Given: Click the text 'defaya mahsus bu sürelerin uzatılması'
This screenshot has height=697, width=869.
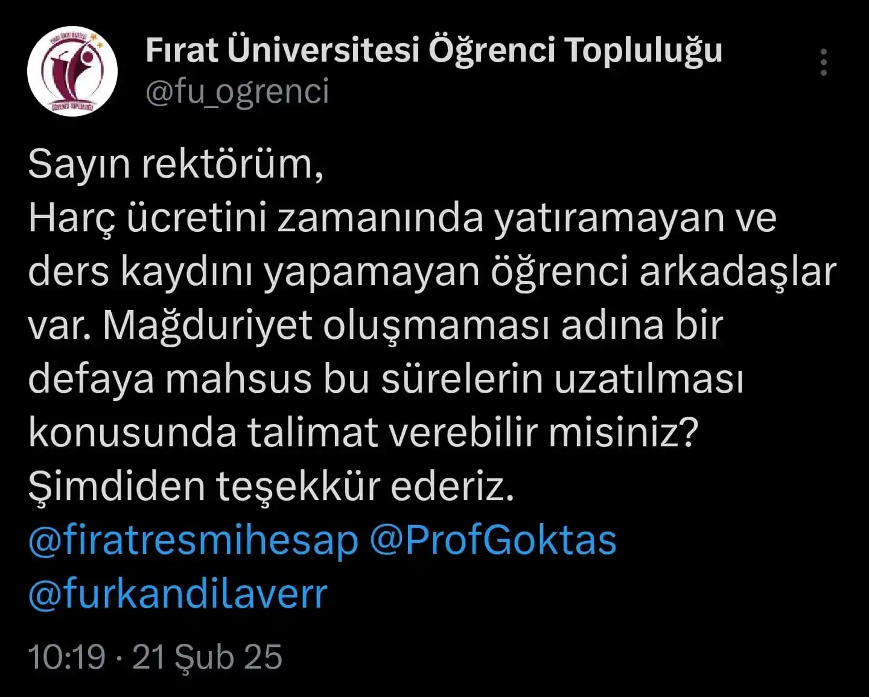Looking at the screenshot, I should 386,379.
